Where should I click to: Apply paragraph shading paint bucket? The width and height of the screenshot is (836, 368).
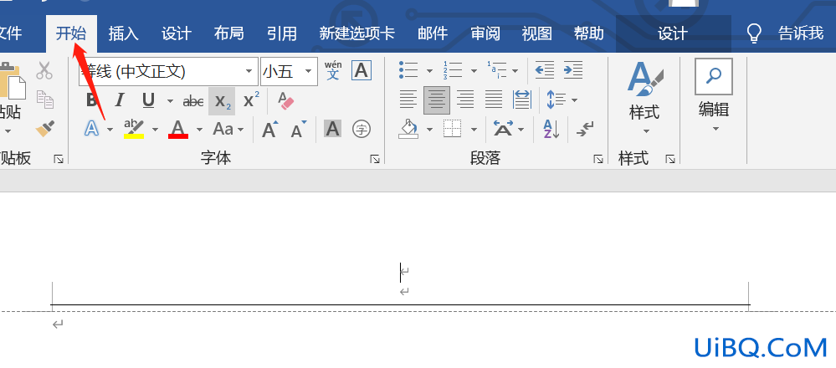(408, 129)
